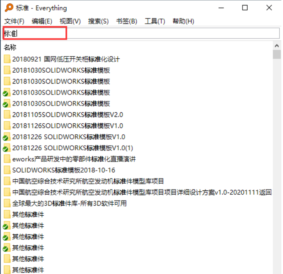283x274 pixels.
Task: Minimize the Everything window
Action: click(x=221, y=8)
